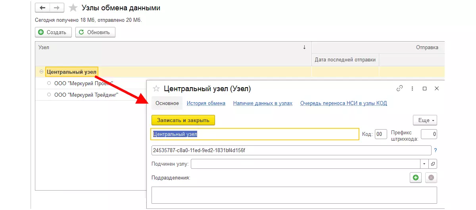This screenshot has width=476, height=210.
Task: Collapse the Центральный узел tree group
Action: click(41, 72)
